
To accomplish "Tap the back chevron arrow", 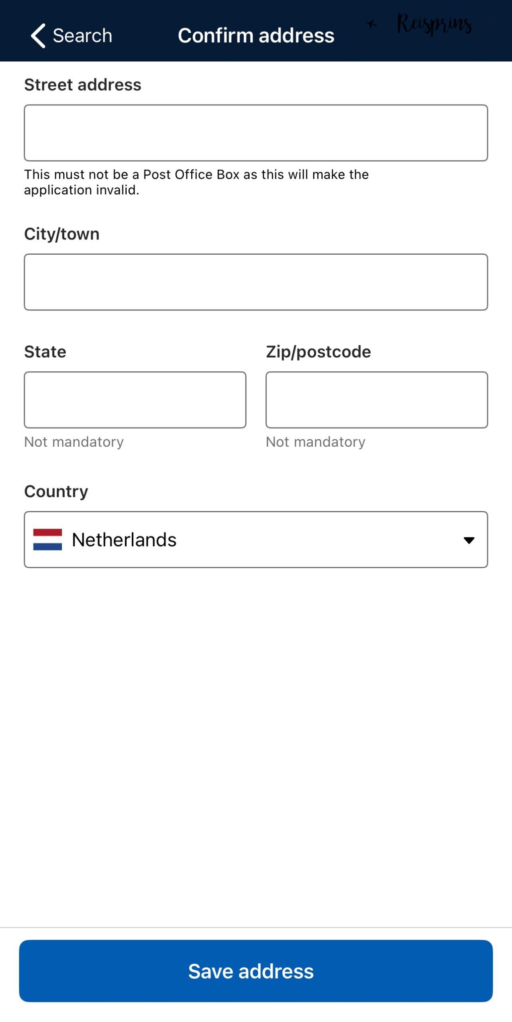I will coord(38,36).
